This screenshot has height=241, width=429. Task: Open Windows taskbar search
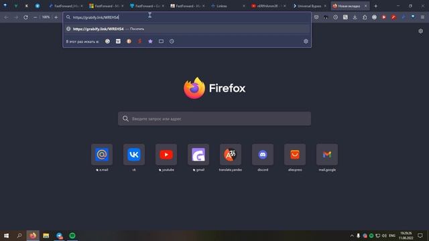(x=19, y=236)
